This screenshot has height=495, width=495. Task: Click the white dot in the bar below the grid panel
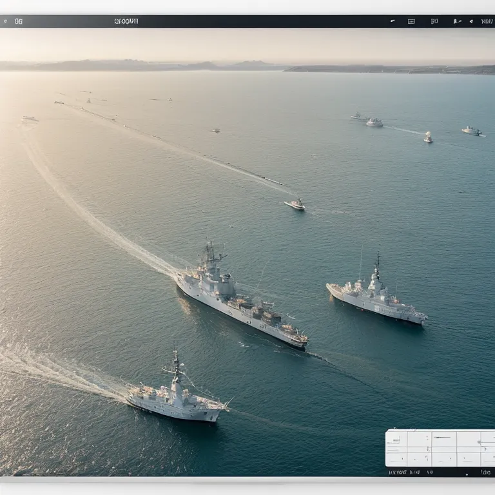[467, 474]
